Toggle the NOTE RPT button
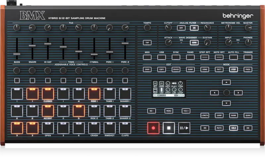Image resolution: width=265 pixels, height=157 pixels. click(219, 57)
